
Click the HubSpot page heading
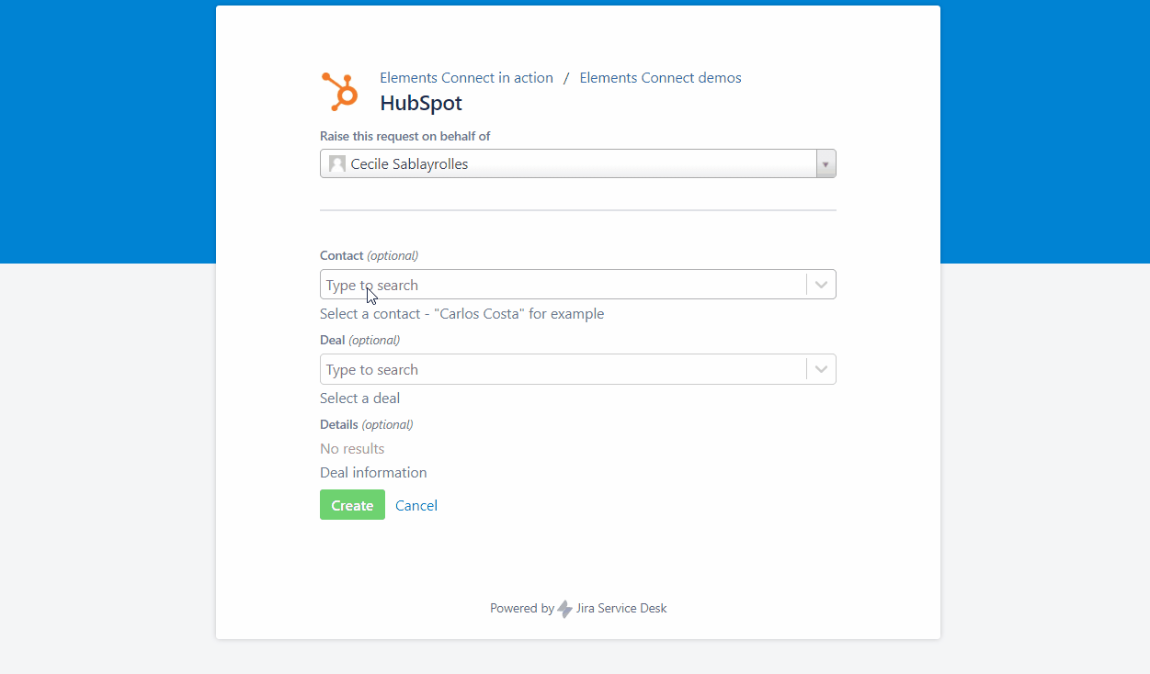421,103
